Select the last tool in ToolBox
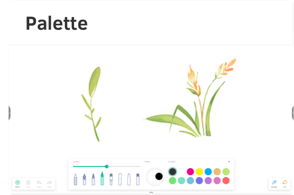This screenshot has width=294, height=195. coord(138,179)
